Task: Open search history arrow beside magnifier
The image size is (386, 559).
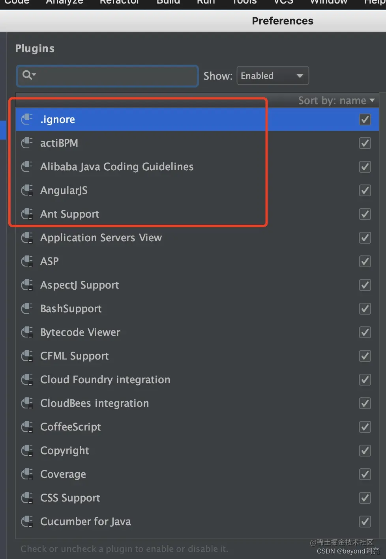Action: (x=34, y=75)
